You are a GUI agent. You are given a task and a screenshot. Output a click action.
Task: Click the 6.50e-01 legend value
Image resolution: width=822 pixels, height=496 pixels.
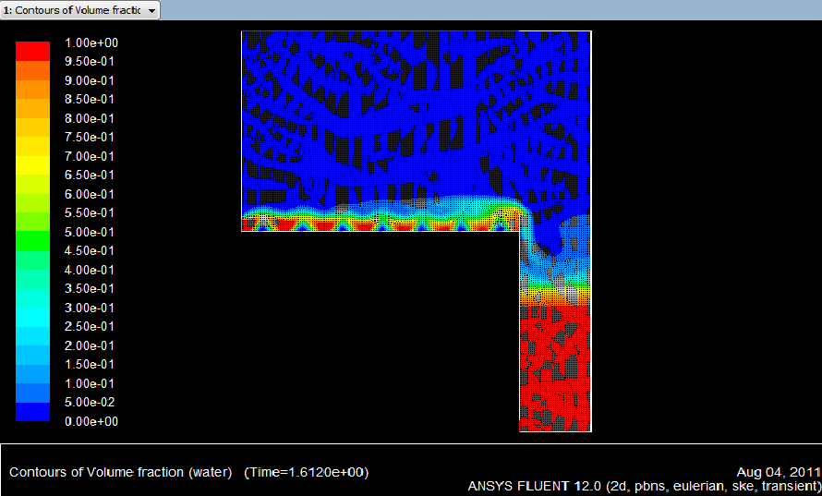(x=90, y=175)
